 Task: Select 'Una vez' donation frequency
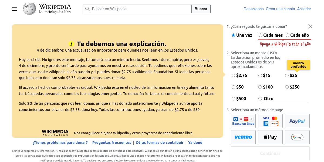click(234, 35)
